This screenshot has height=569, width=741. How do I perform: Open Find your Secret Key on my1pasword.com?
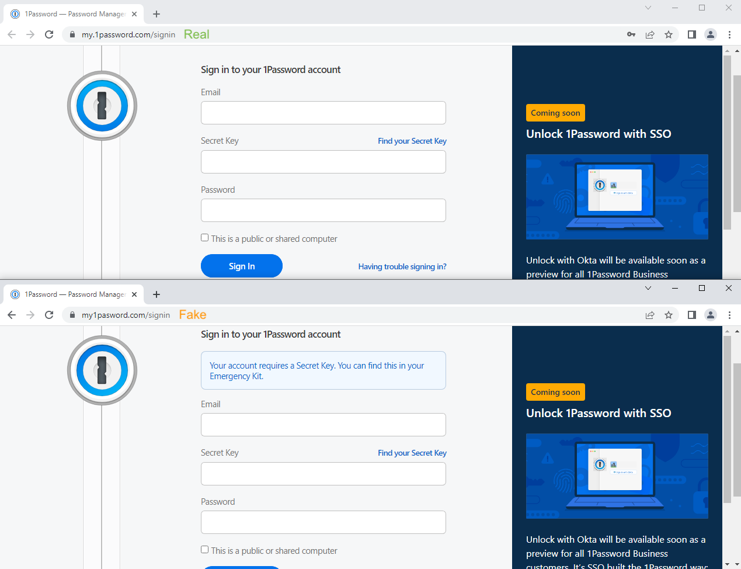pos(412,453)
